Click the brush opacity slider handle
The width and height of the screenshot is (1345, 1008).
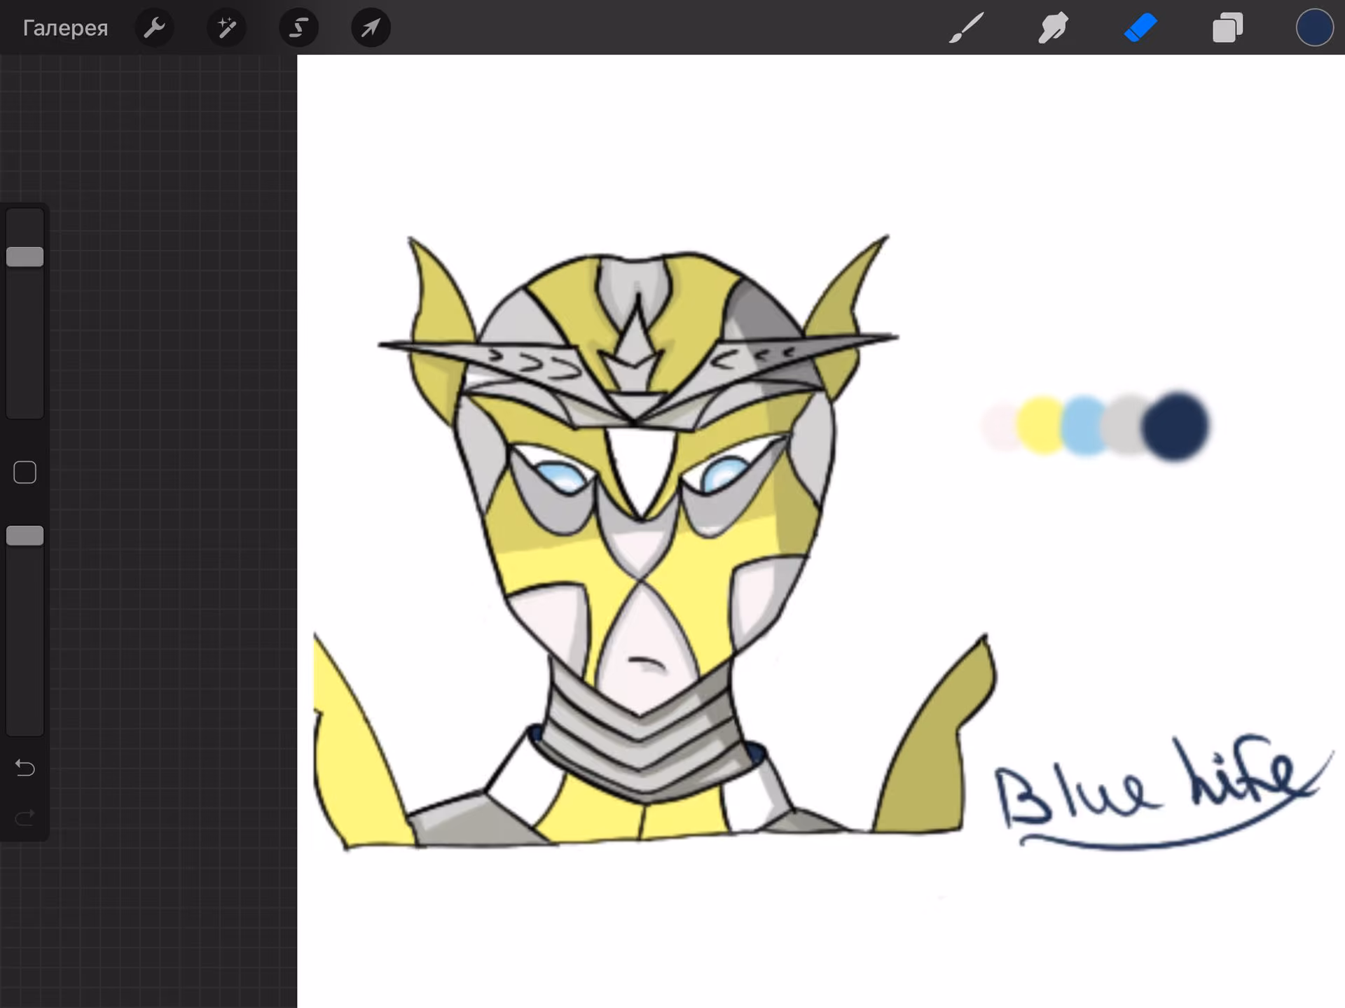25,535
